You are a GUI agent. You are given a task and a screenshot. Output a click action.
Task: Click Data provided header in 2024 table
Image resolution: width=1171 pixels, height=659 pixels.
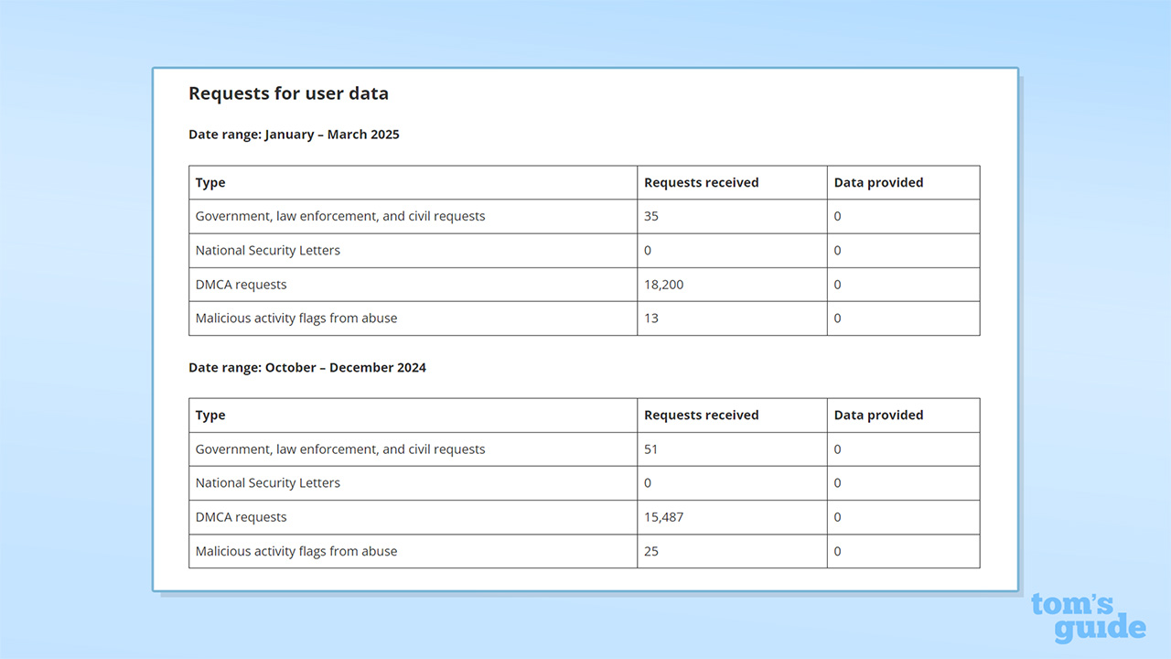pos(878,416)
